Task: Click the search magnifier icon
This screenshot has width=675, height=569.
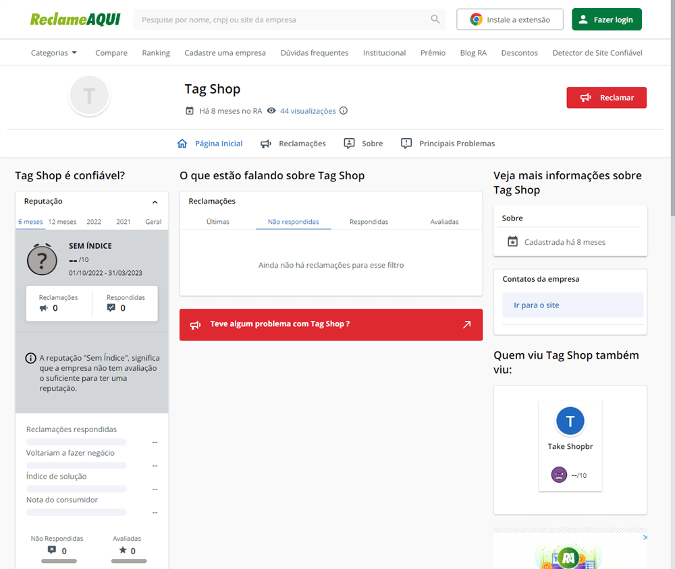Action: pyautogui.click(x=435, y=19)
